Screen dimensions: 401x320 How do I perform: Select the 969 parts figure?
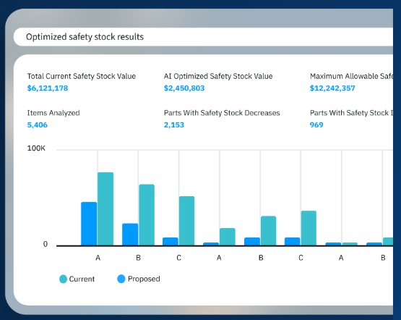(x=316, y=125)
